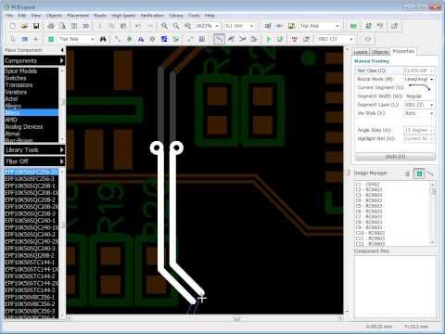Expand the Filter Off button
This screenshot has width=445, height=334.
[x=34, y=161]
